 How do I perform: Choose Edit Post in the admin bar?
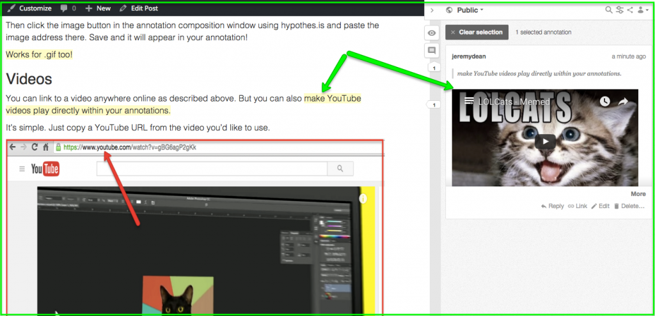click(x=139, y=8)
